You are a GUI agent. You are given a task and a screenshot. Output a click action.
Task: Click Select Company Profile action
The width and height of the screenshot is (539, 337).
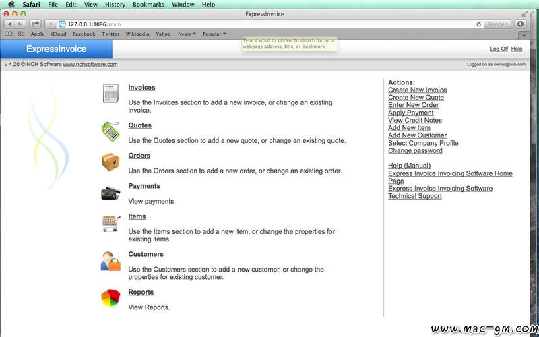(423, 143)
